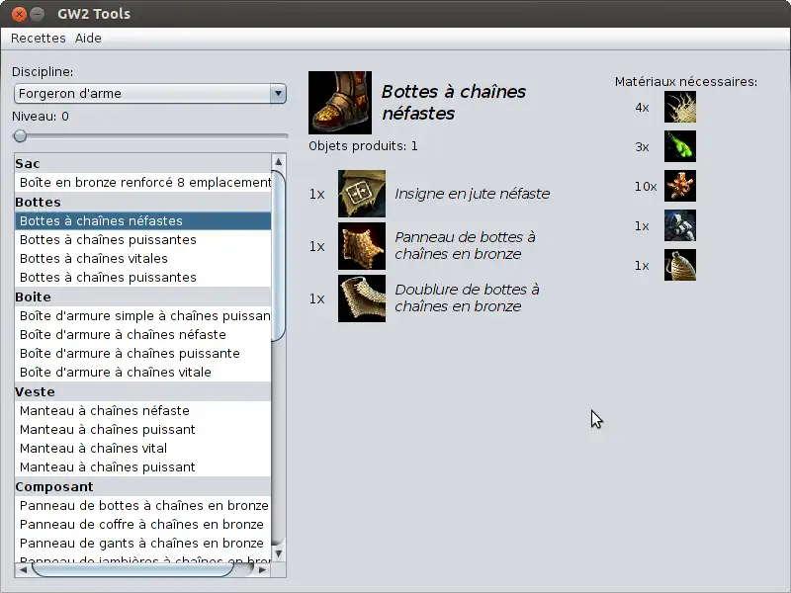Click the Panneau de bottes component icon
Screen dimensions: 791x593
point(362,246)
